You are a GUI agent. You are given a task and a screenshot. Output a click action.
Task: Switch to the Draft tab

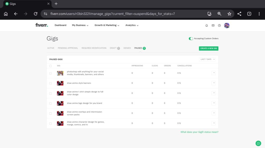coord(115,48)
